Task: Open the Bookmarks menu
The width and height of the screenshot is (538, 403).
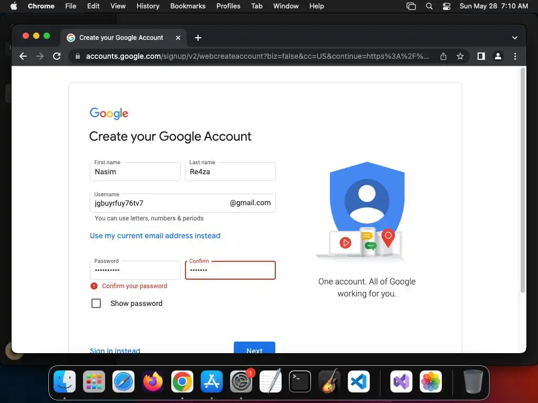Action: click(x=188, y=6)
